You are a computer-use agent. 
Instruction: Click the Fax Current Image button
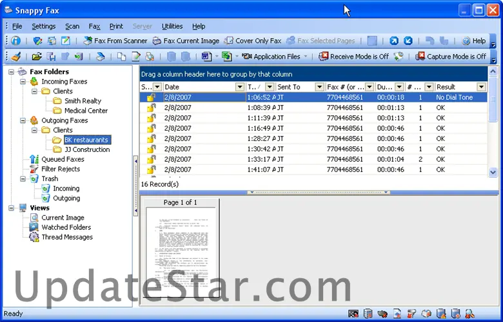(x=185, y=41)
